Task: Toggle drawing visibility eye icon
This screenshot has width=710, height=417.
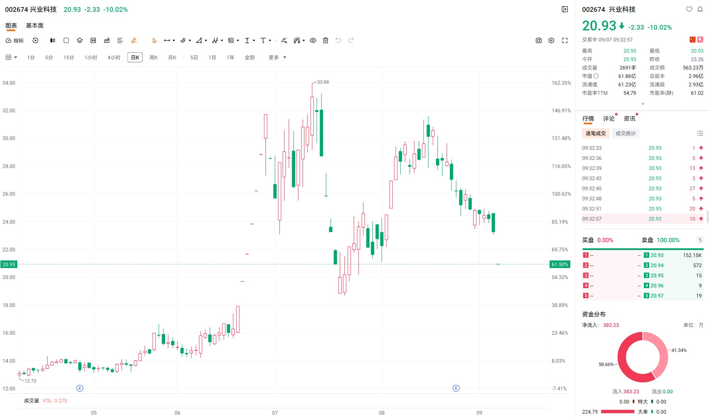Action: [313, 40]
